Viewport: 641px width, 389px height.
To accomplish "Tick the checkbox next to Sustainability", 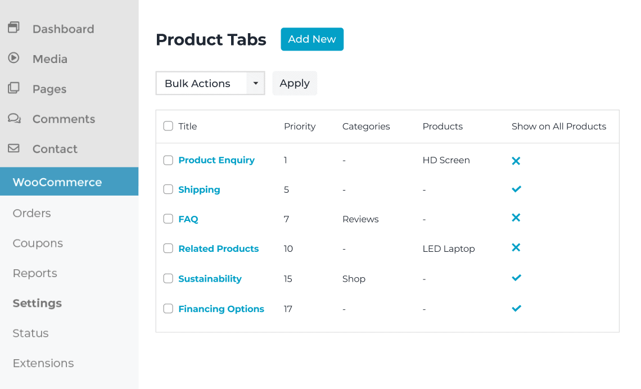I will coord(168,278).
